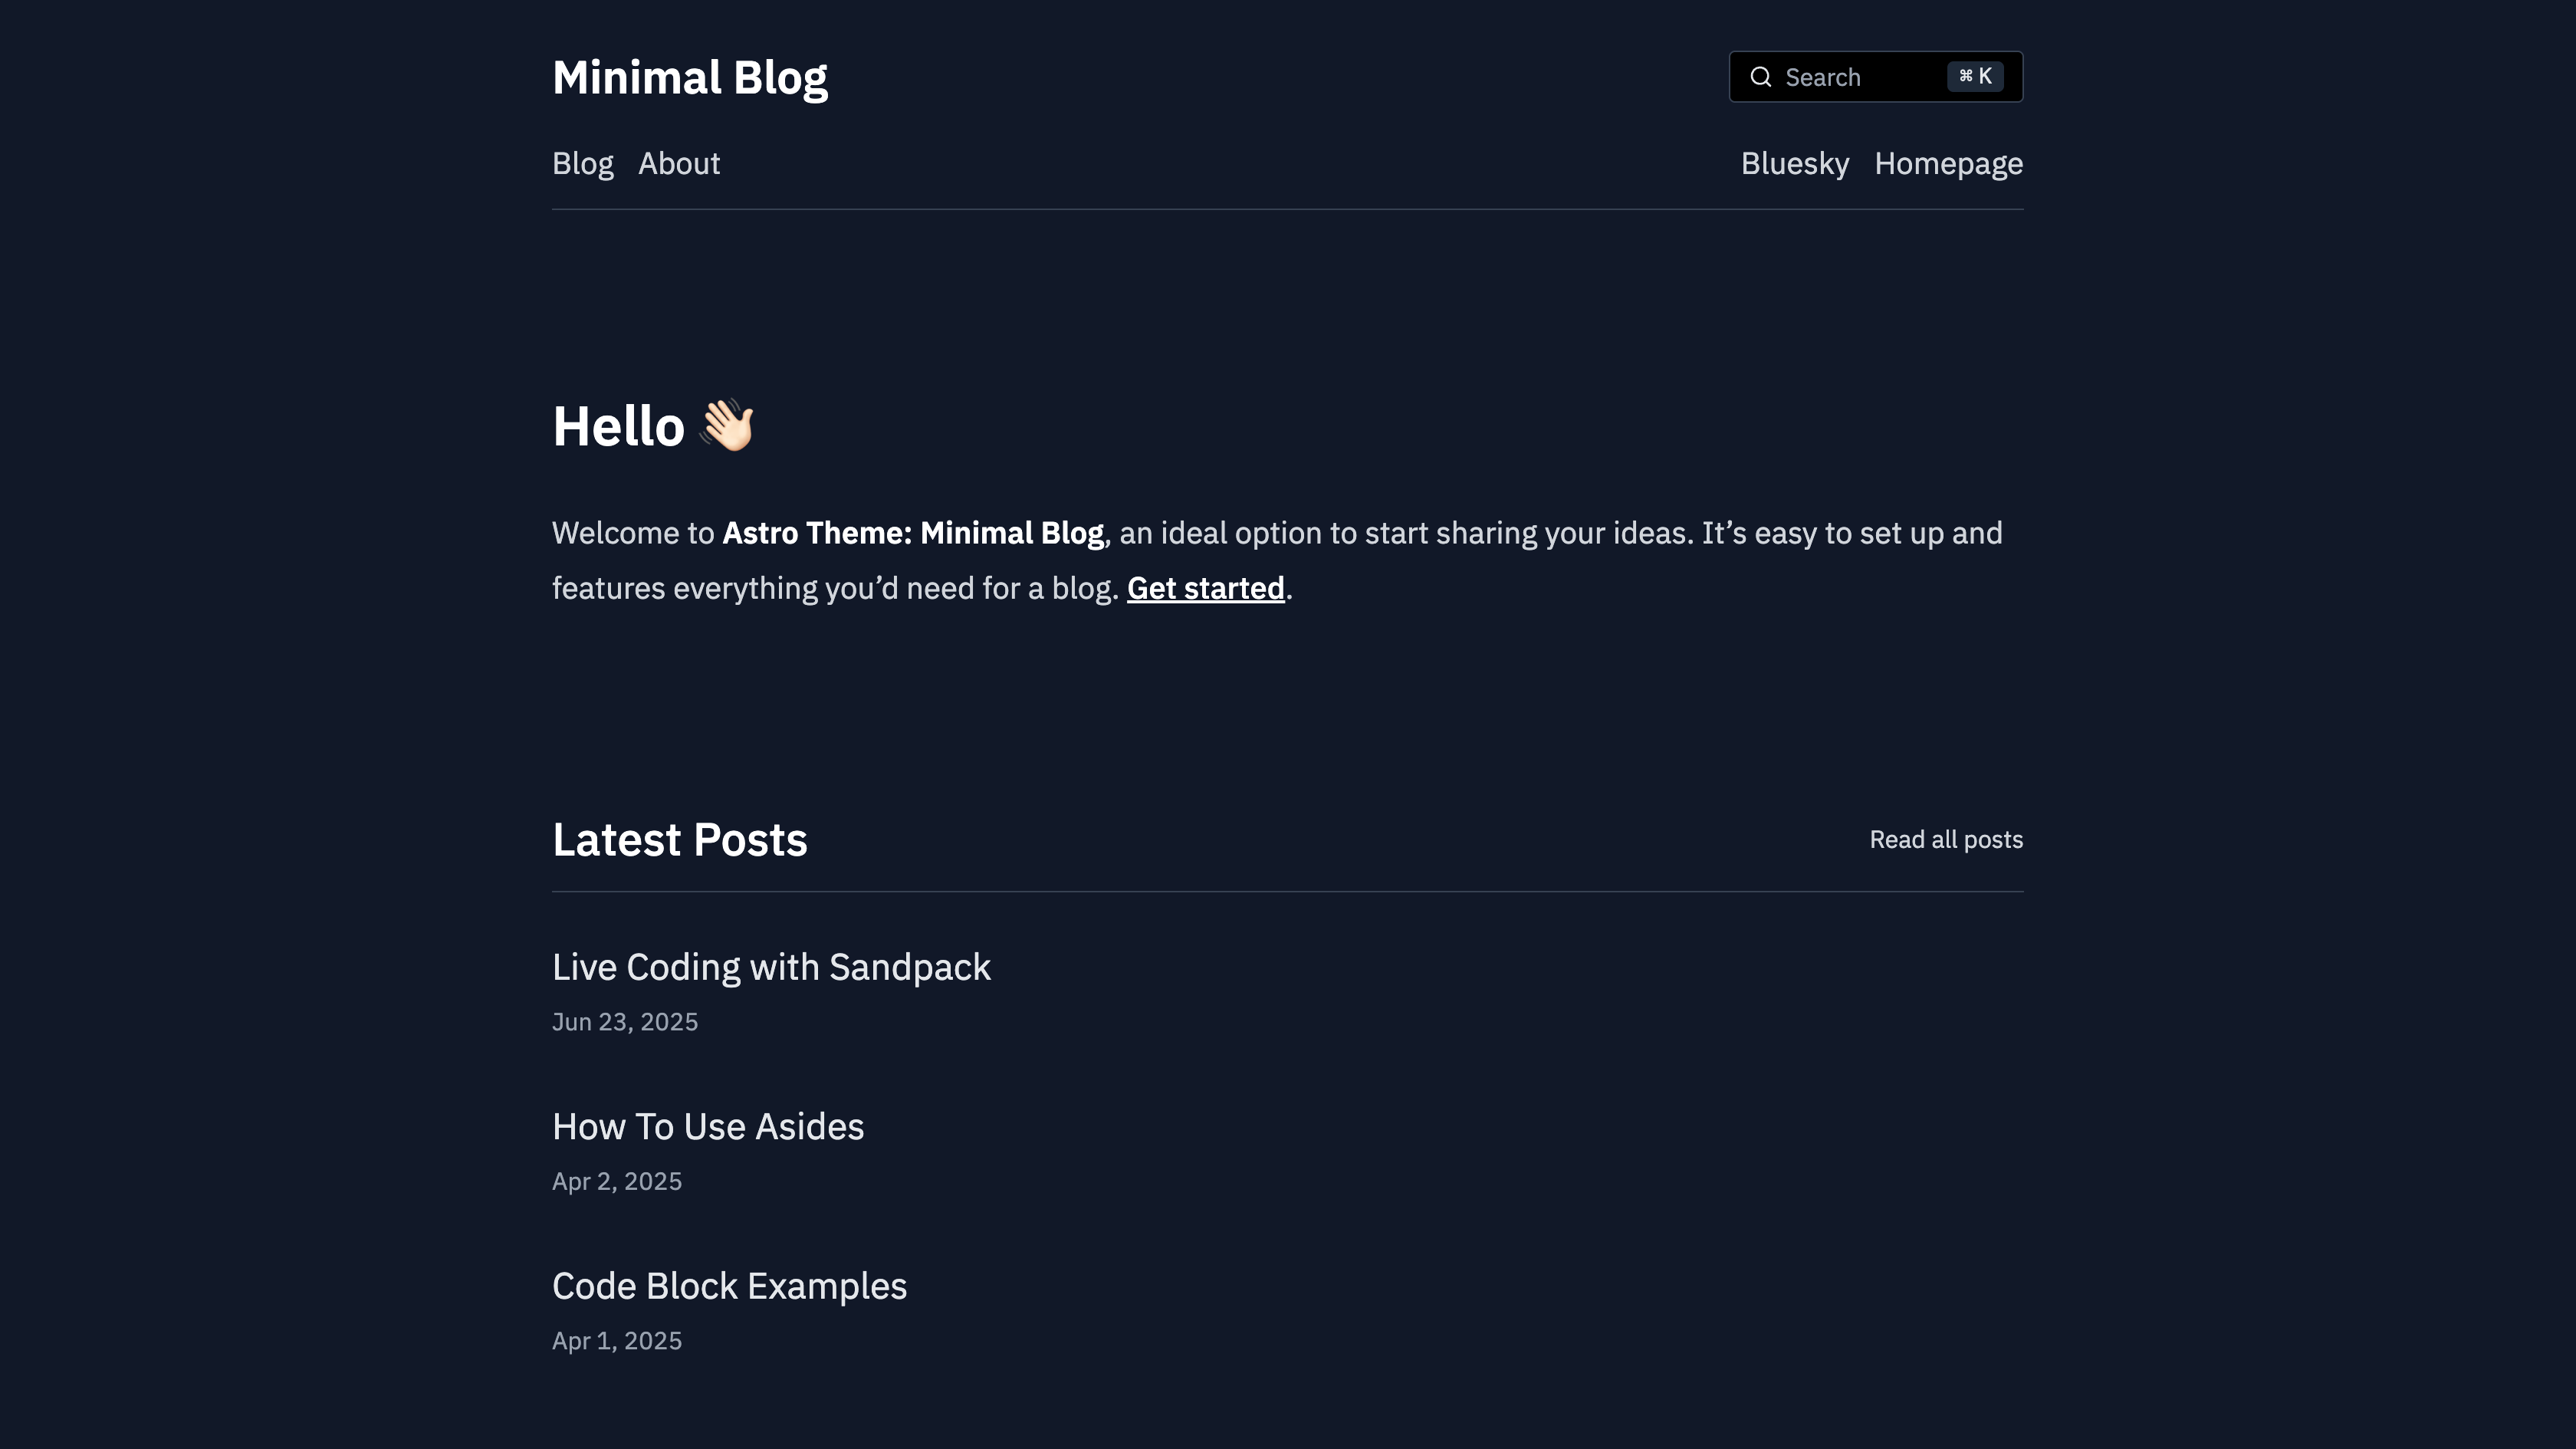Click the Minimal Blog site title

point(689,78)
